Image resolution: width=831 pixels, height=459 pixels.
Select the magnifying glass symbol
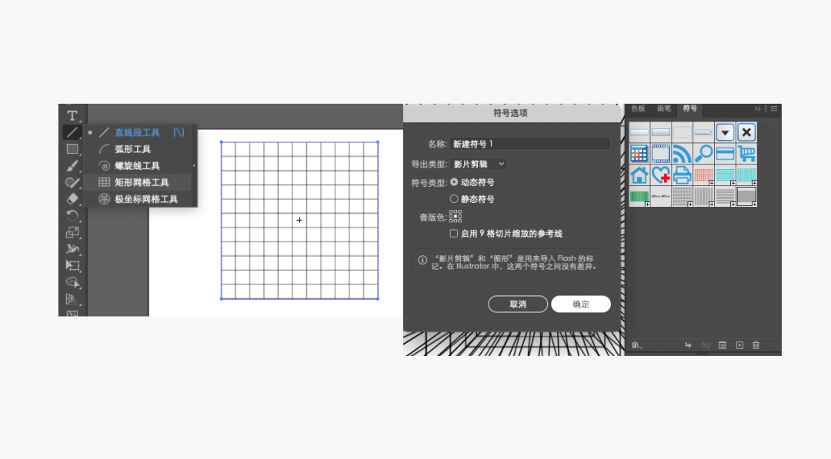(x=703, y=154)
